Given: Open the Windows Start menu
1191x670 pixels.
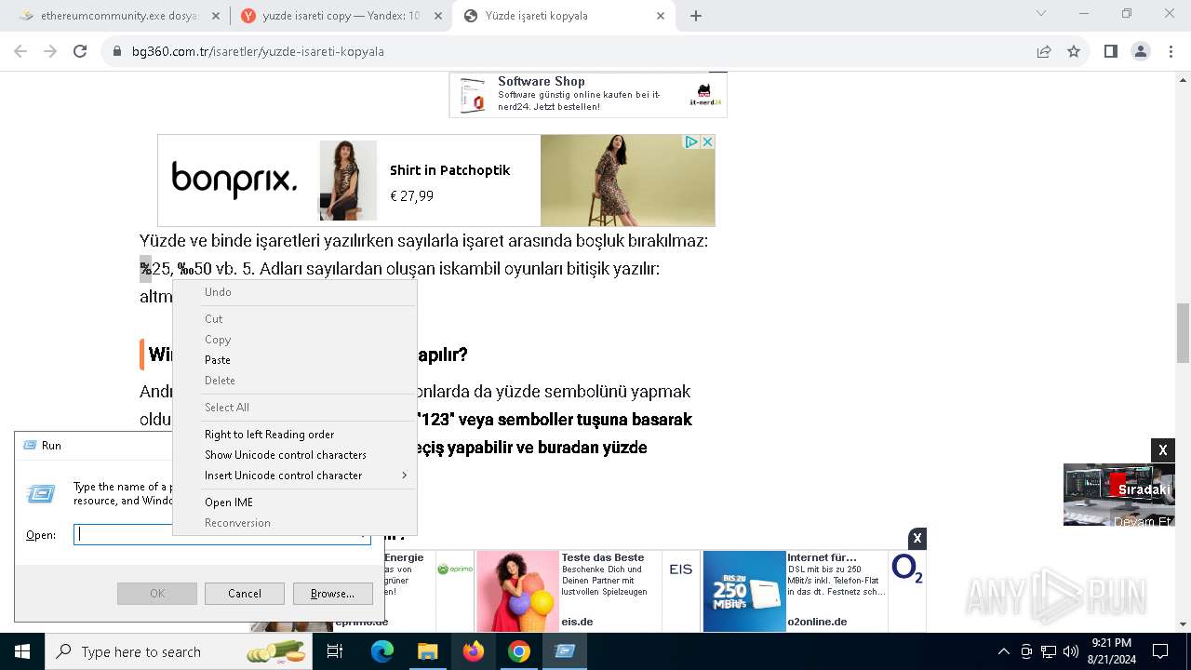Looking at the screenshot, I should click(x=21, y=651).
